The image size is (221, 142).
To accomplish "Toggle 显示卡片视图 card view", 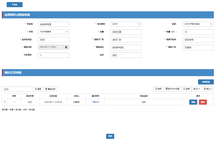I will [172, 89].
